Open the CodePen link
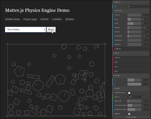151x119 pixels. pyautogui.click(x=57, y=19)
